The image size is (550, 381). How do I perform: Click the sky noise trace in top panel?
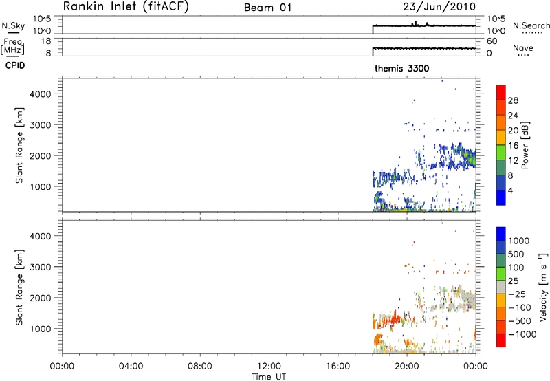click(x=424, y=25)
